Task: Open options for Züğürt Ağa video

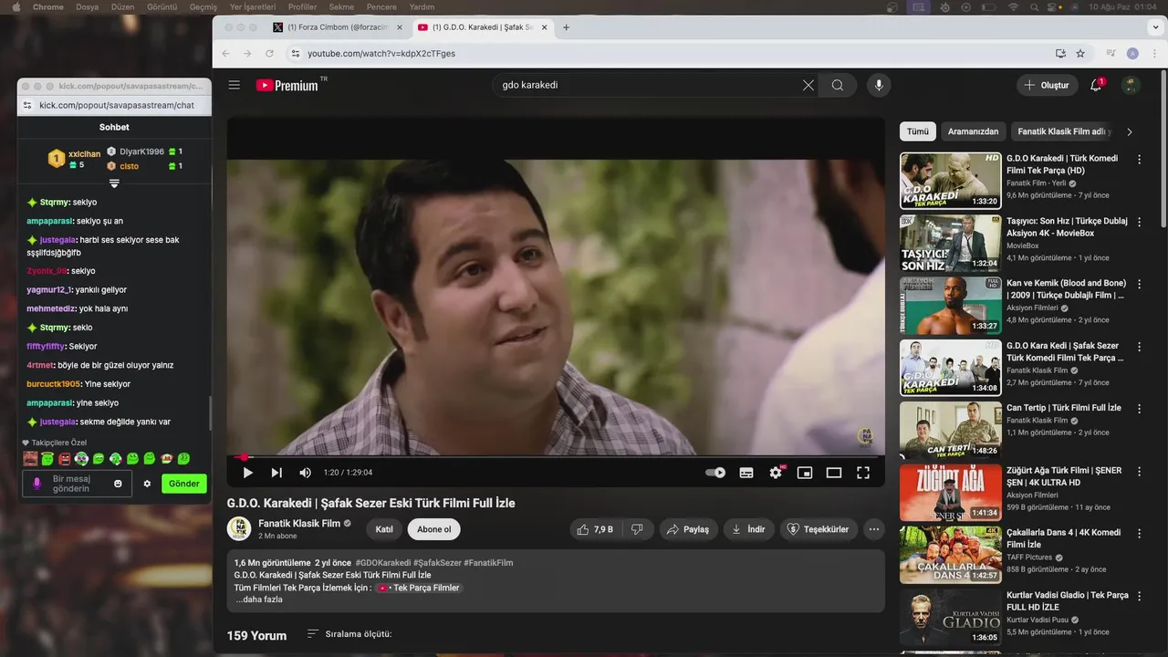Action: click(x=1139, y=471)
